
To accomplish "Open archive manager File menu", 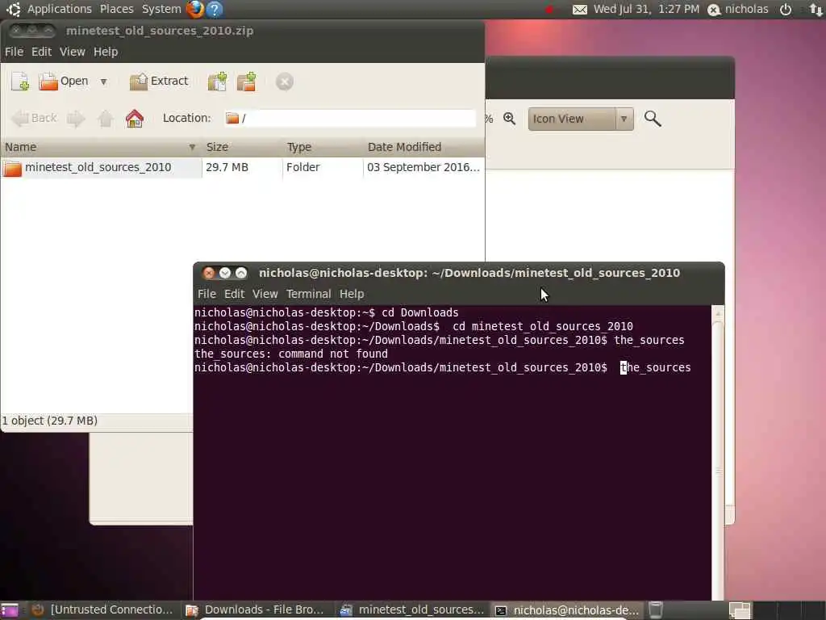I will click(14, 52).
